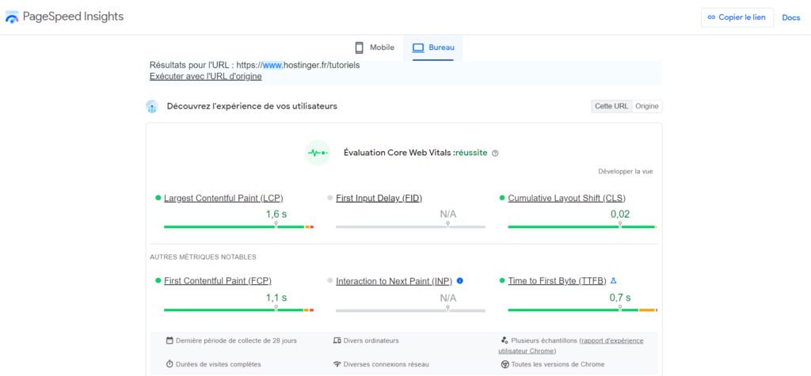
Task: Click the PageSpeed Insights logo icon
Action: (13, 17)
